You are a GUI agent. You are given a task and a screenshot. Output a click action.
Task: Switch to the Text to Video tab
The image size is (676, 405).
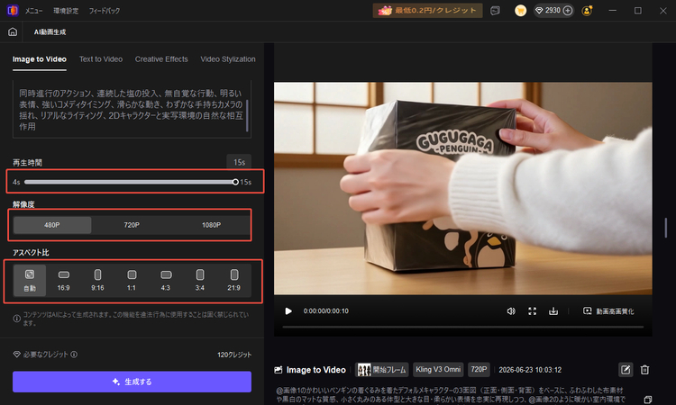101,59
